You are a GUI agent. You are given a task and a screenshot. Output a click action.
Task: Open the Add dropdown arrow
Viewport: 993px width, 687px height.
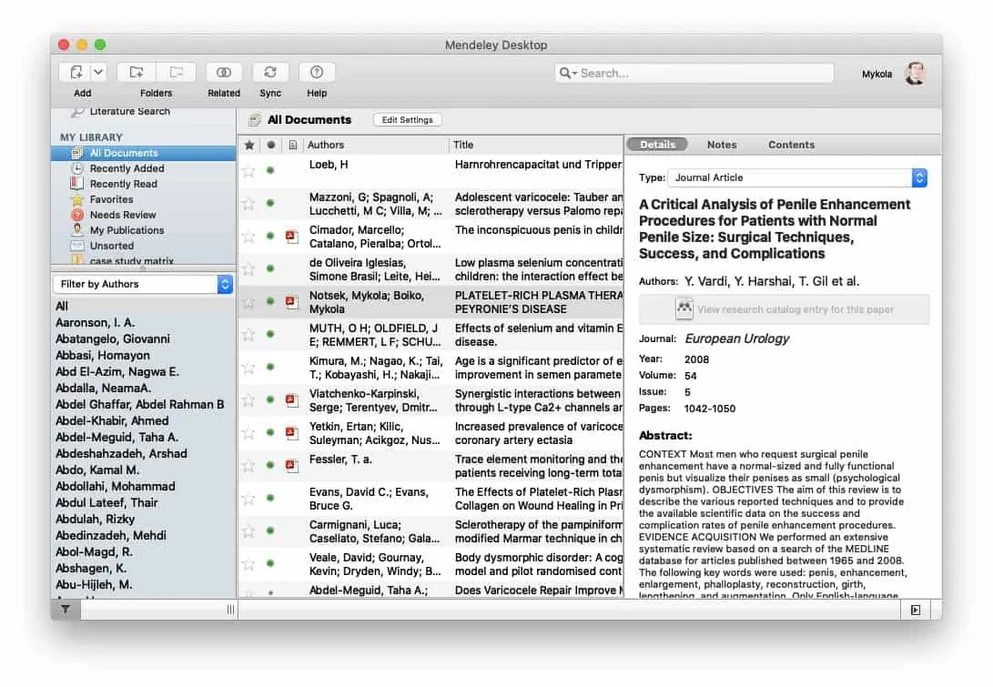tap(99, 73)
